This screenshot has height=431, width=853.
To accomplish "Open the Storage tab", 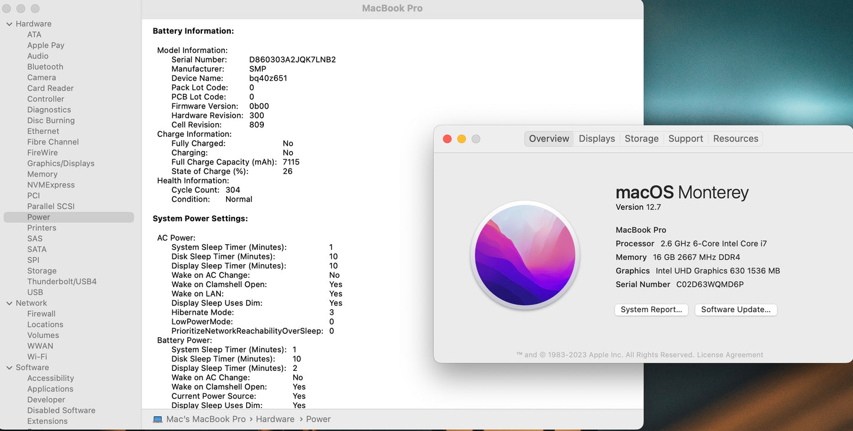I will pyautogui.click(x=641, y=139).
